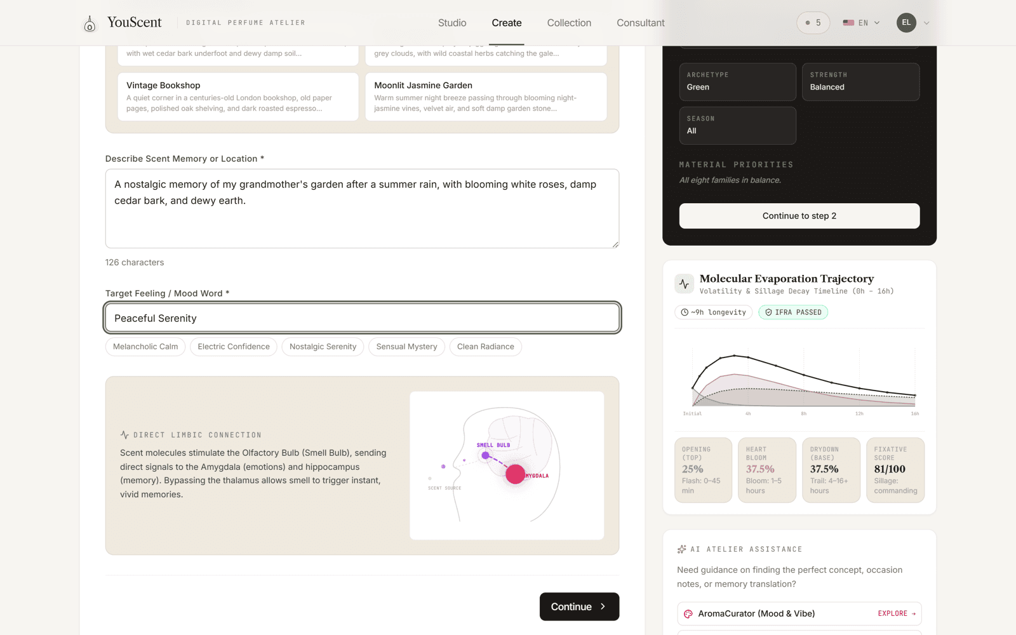Click Continue to step 2 button

[799, 216]
